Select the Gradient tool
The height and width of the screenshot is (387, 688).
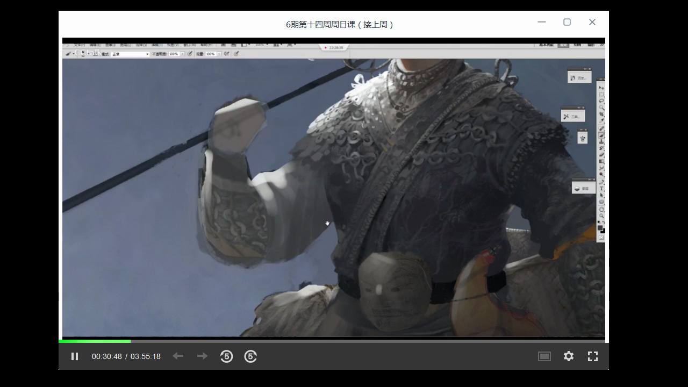coord(601,161)
